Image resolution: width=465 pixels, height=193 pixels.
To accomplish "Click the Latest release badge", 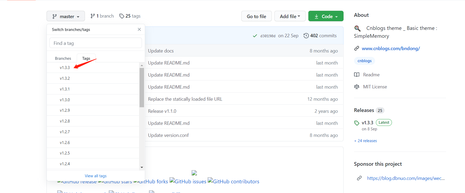I will (384, 122).
